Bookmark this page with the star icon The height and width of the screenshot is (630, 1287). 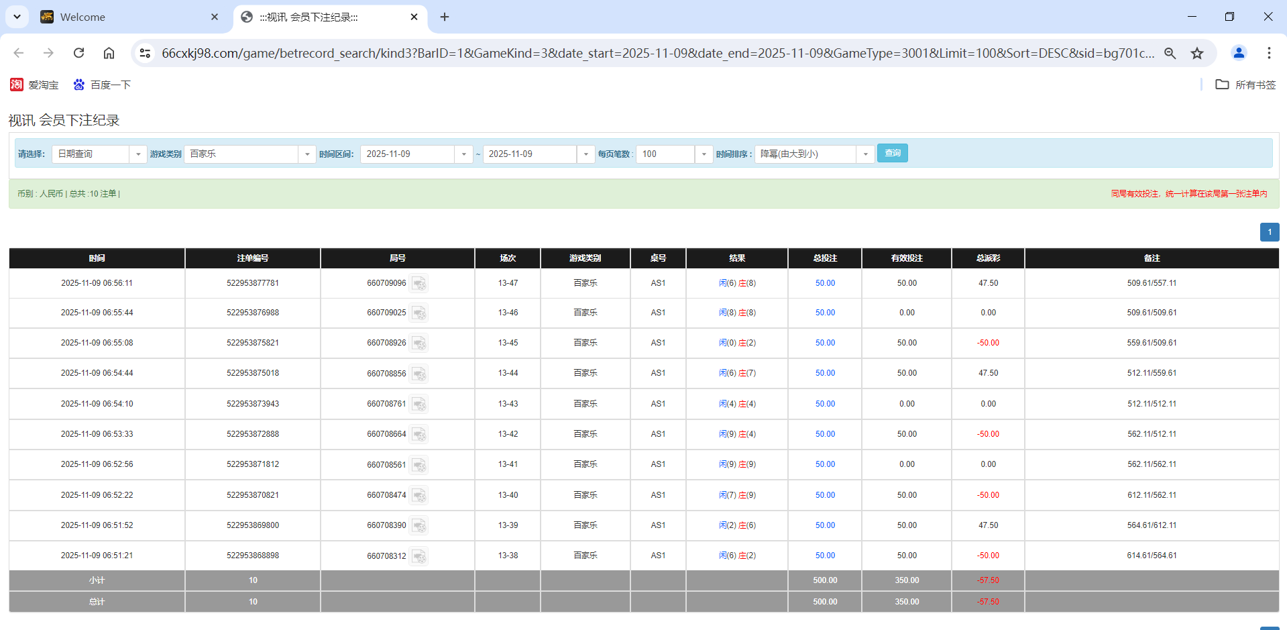[1198, 53]
